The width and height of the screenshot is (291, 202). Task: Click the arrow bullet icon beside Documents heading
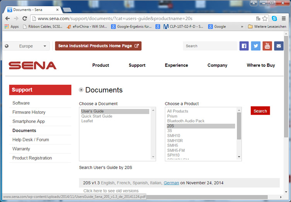(81, 90)
